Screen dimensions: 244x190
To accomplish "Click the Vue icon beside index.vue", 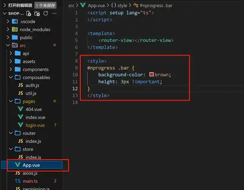I will [x=20, y=117].
